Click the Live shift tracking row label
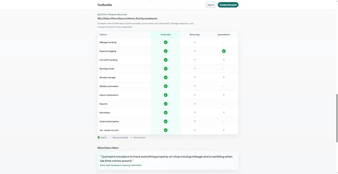338x174 pixels. (109, 60)
